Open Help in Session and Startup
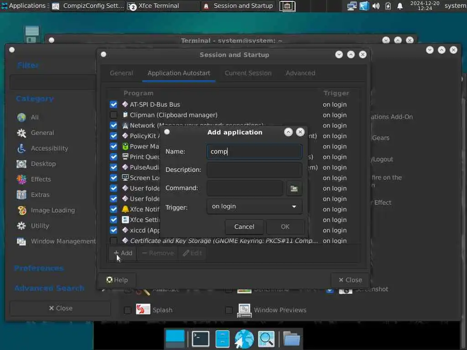This screenshot has height=350, width=467. tap(117, 280)
